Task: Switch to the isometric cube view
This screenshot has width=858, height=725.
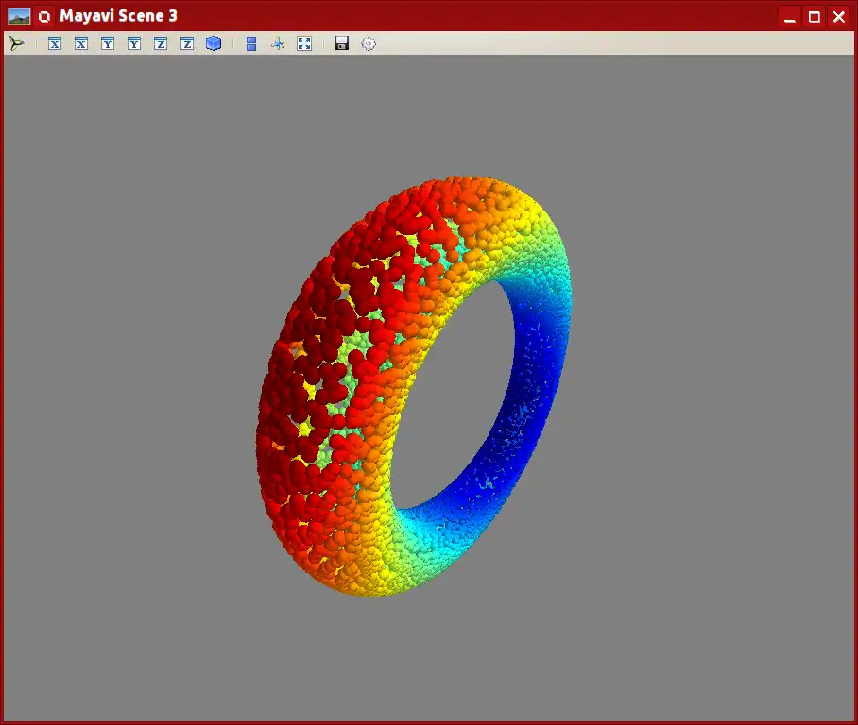Action: click(214, 43)
